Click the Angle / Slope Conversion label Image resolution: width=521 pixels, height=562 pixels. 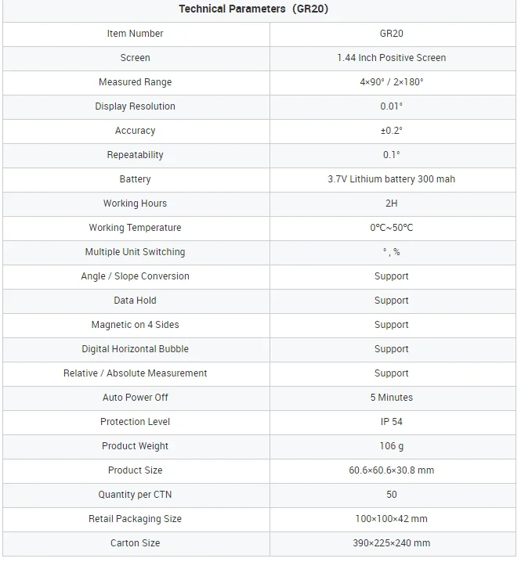coord(136,276)
